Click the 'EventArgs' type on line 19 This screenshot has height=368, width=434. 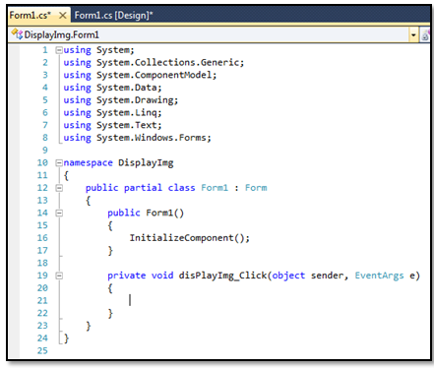[379, 276]
